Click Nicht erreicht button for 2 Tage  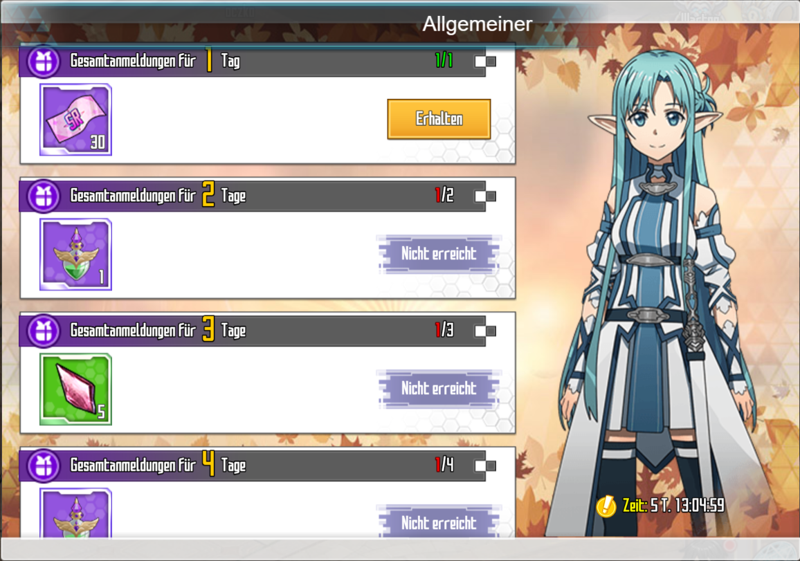click(x=439, y=254)
